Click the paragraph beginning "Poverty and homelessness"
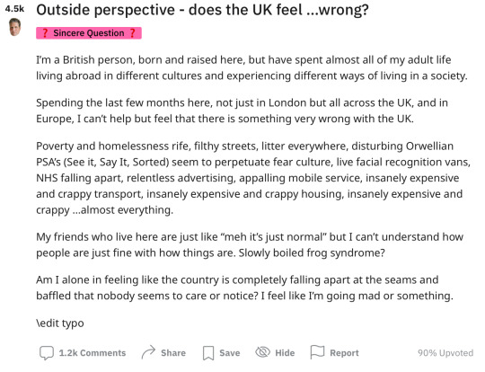This screenshot has width=485, height=372. 253,178
